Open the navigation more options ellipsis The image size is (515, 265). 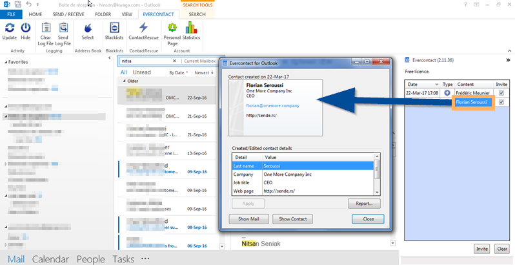(145, 259)
